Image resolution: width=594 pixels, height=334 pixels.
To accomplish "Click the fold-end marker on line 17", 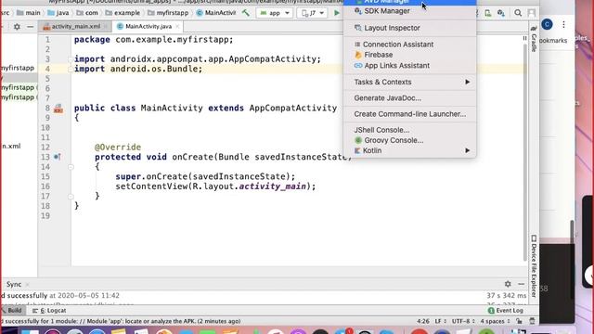I will coord(71,197).
